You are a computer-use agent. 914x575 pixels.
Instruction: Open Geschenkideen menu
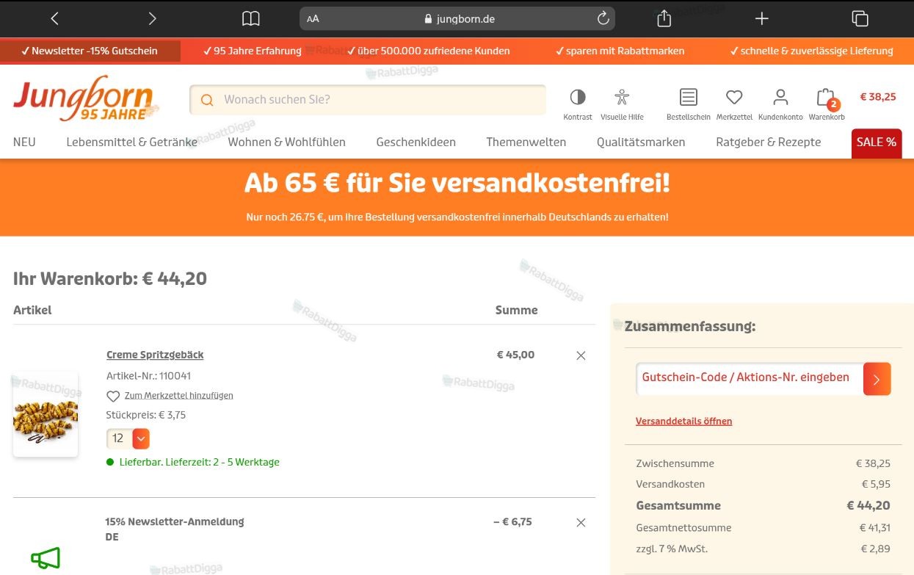coord(416,142)
